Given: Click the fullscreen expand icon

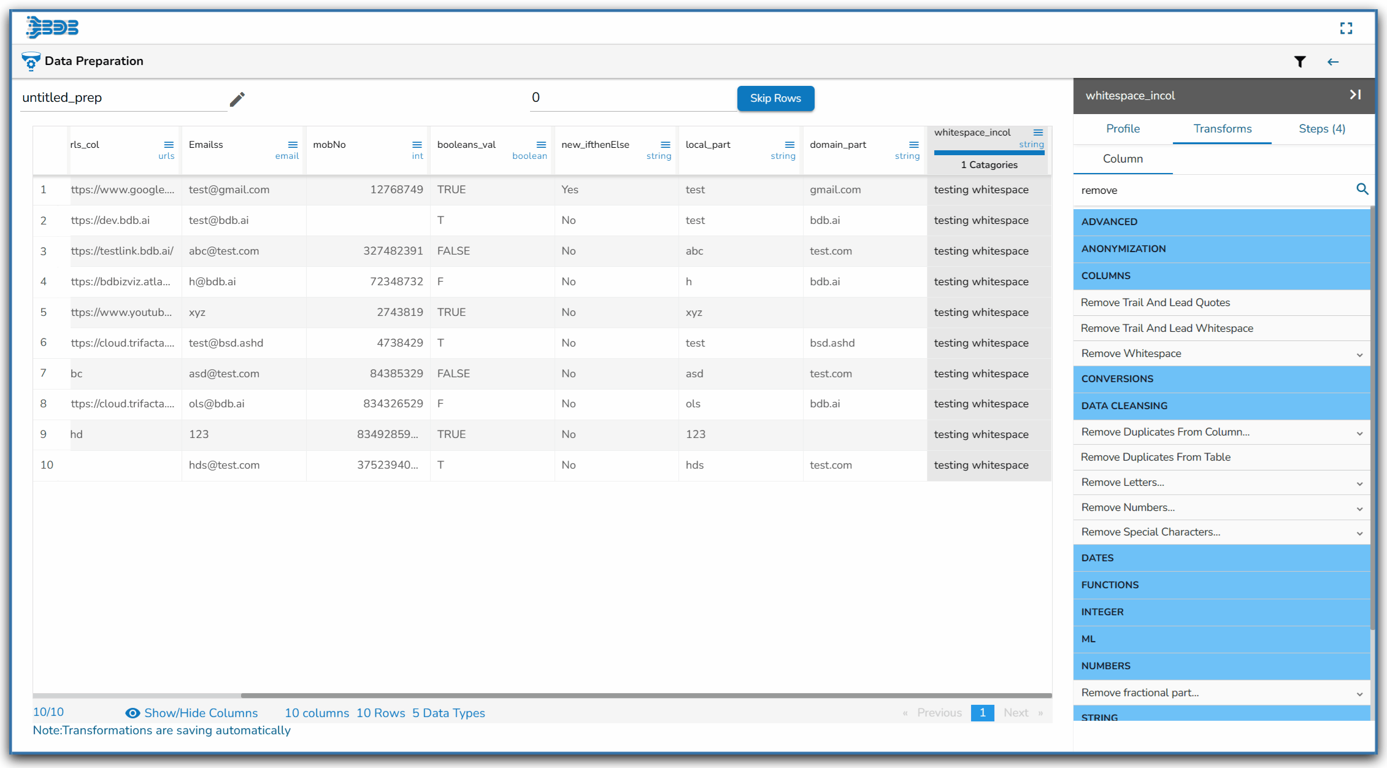Looking at the screenshot, I should click(x=1346, y=28).
